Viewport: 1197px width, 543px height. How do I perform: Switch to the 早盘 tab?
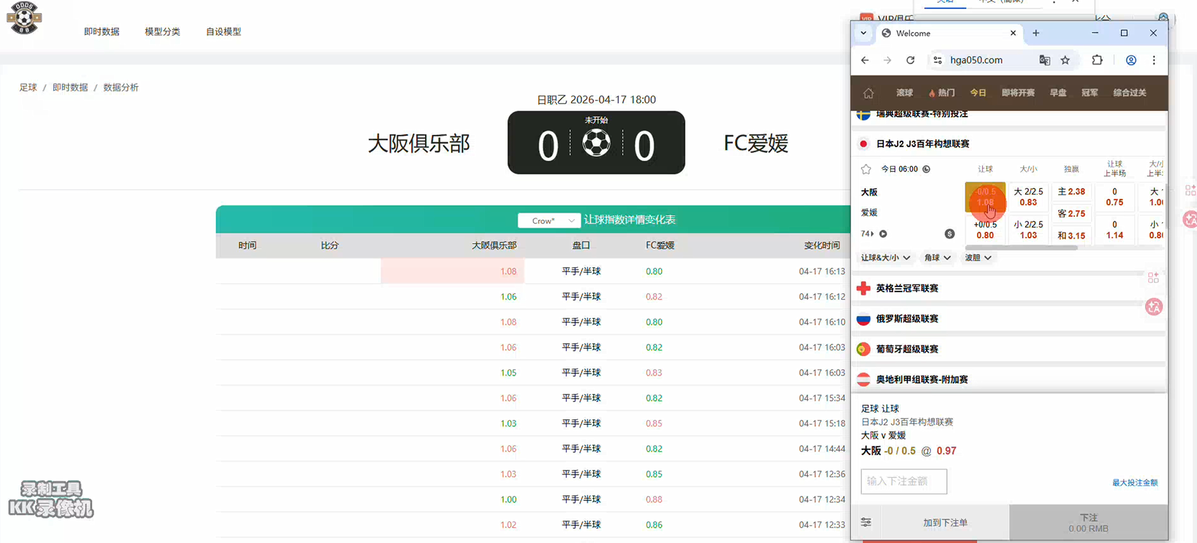[x=1058, y=93]
